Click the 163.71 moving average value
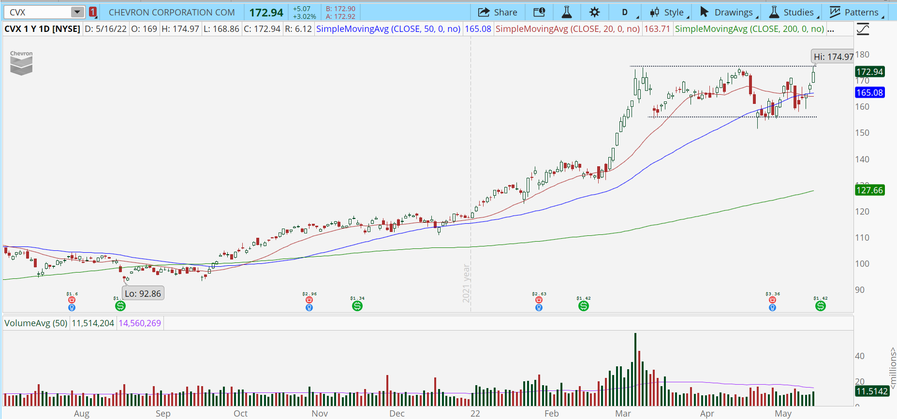Screen dimensions: 897x419 [x=657, y=29]
